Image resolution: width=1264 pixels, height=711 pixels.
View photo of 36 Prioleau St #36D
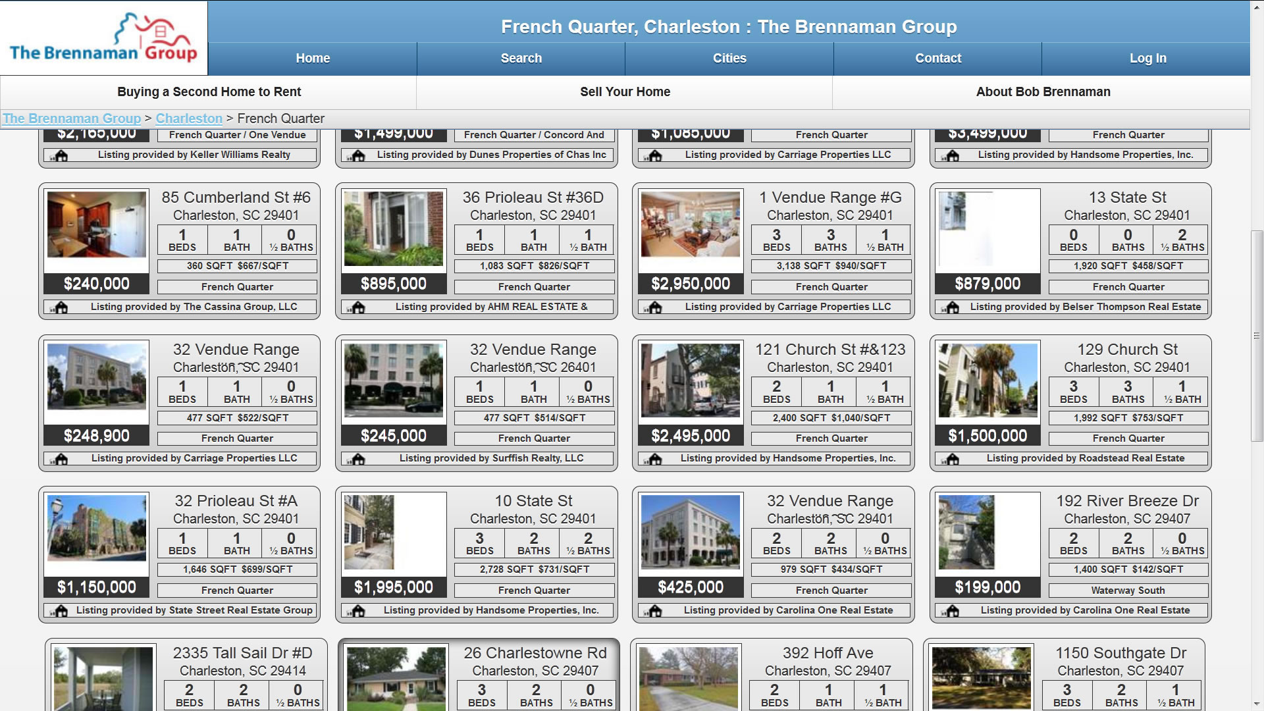pyautogui.click(x=394, y=228)
